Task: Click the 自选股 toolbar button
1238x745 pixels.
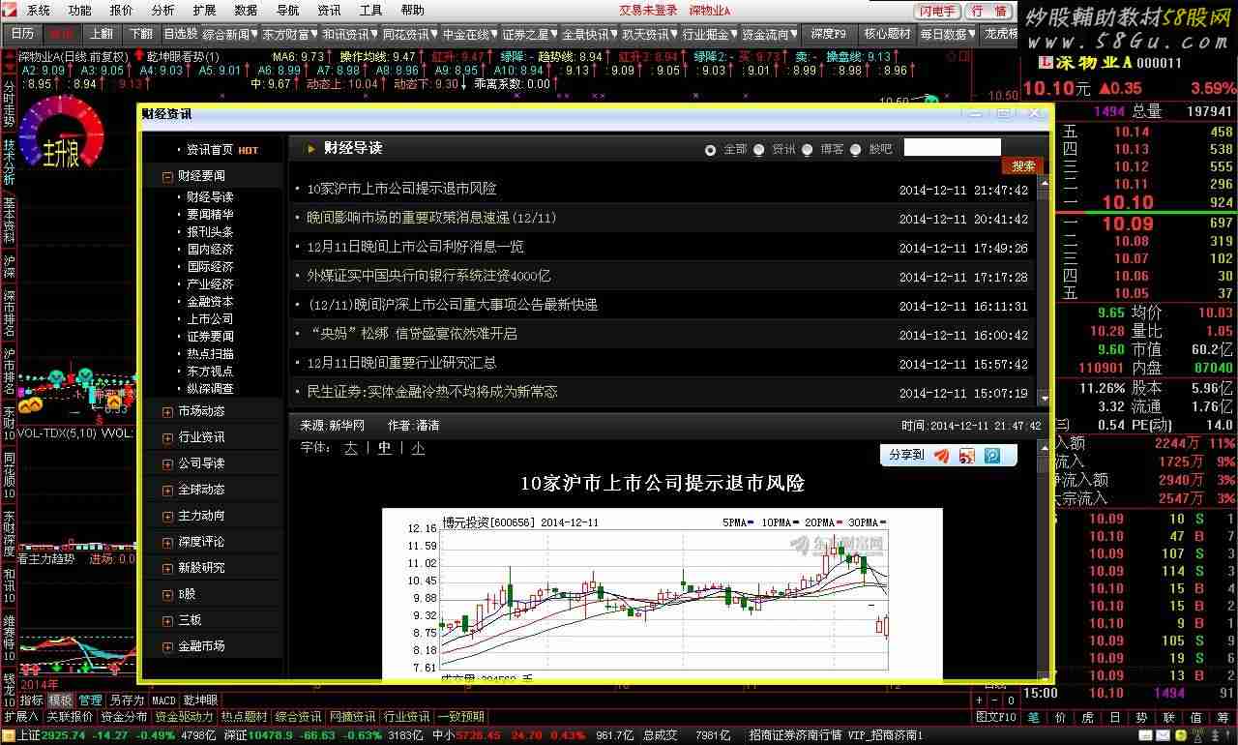Action: (180, 34)
